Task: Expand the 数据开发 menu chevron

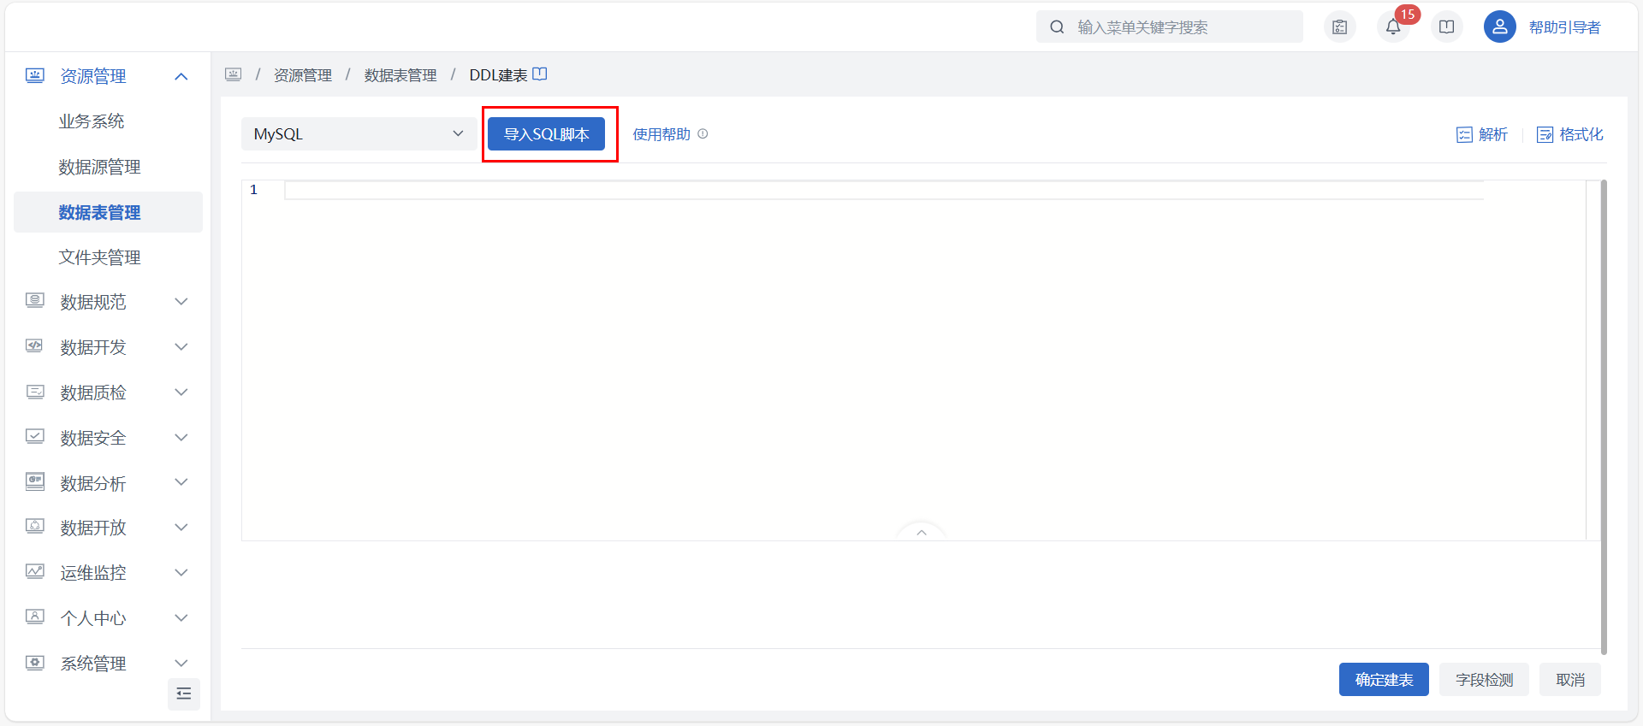Action: coord(181,346)
